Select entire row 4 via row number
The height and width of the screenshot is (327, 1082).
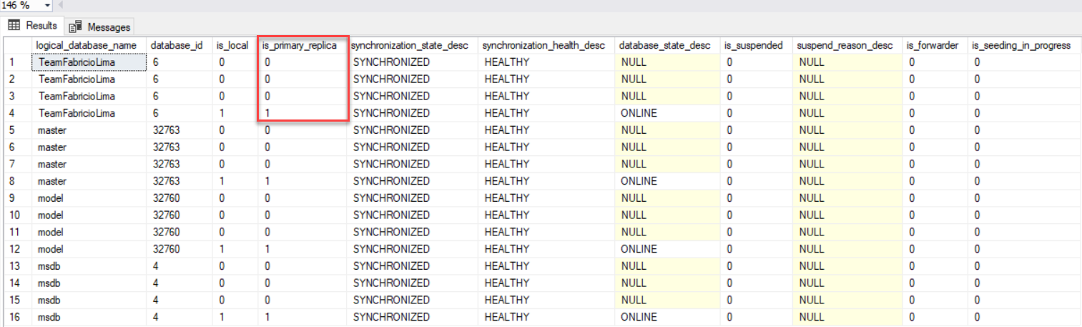click(x=16, y=113)
